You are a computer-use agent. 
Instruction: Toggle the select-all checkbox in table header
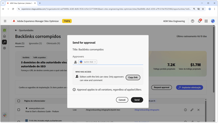tap(19, 101)
